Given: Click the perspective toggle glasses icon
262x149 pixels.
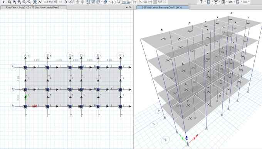Looking at the screenshot, I should coord(71,2).
